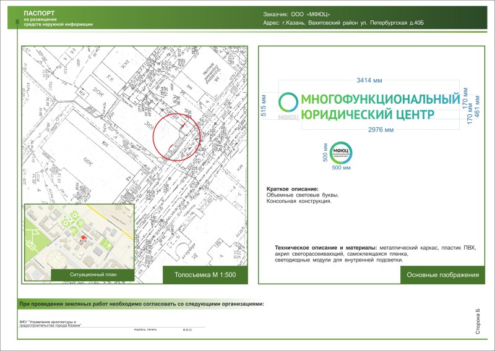Viewport: 495px width, 351px height.
Task: Open the situational plan street map thumbnail
Action: pos(79,242)
